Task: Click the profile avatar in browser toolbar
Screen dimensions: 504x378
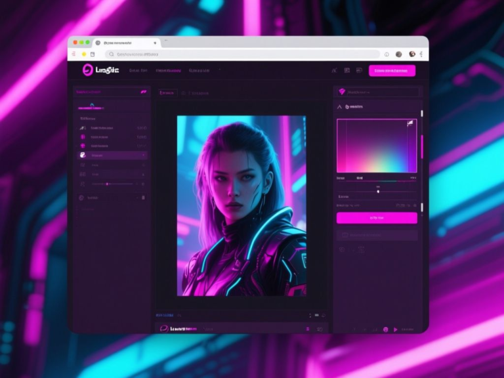Action: point(411,54)
